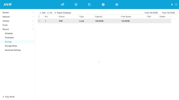The height and width of the screenshot is (100, 179).
Task: Click the Edit column header
Action: click(x=149, y=17)
